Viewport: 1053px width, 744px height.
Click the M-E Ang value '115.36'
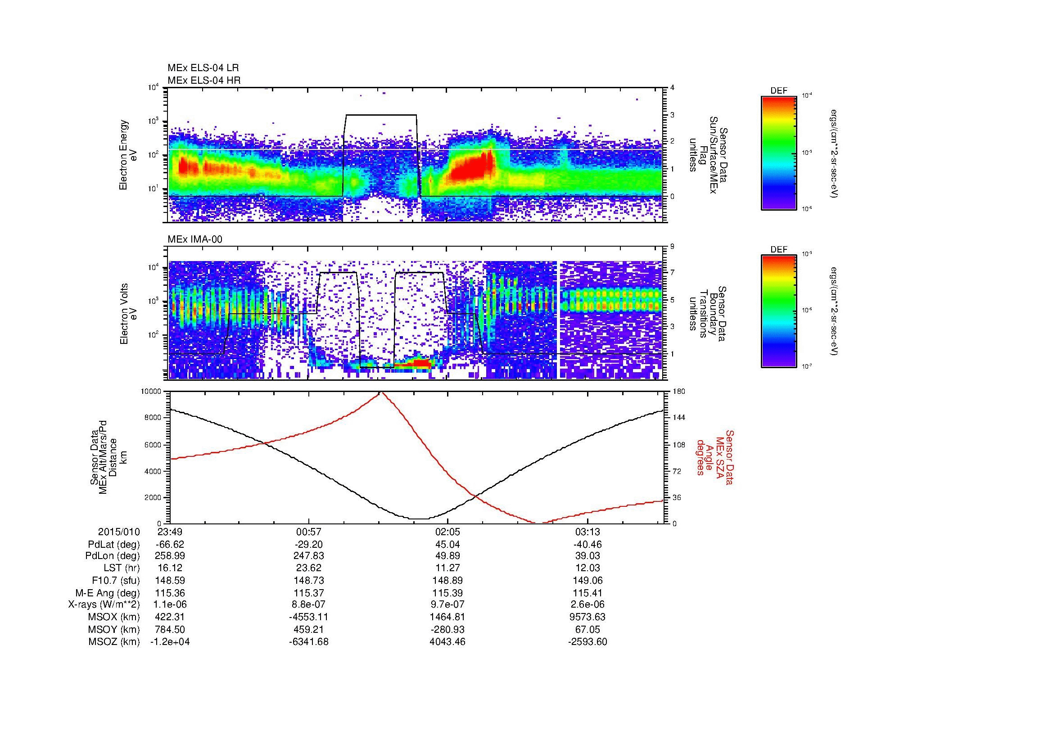pyautogui.click(x=170, y=593)
